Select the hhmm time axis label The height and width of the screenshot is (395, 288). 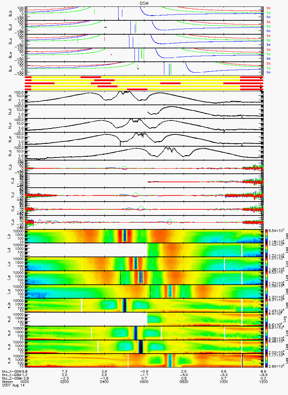coord(7,381)
